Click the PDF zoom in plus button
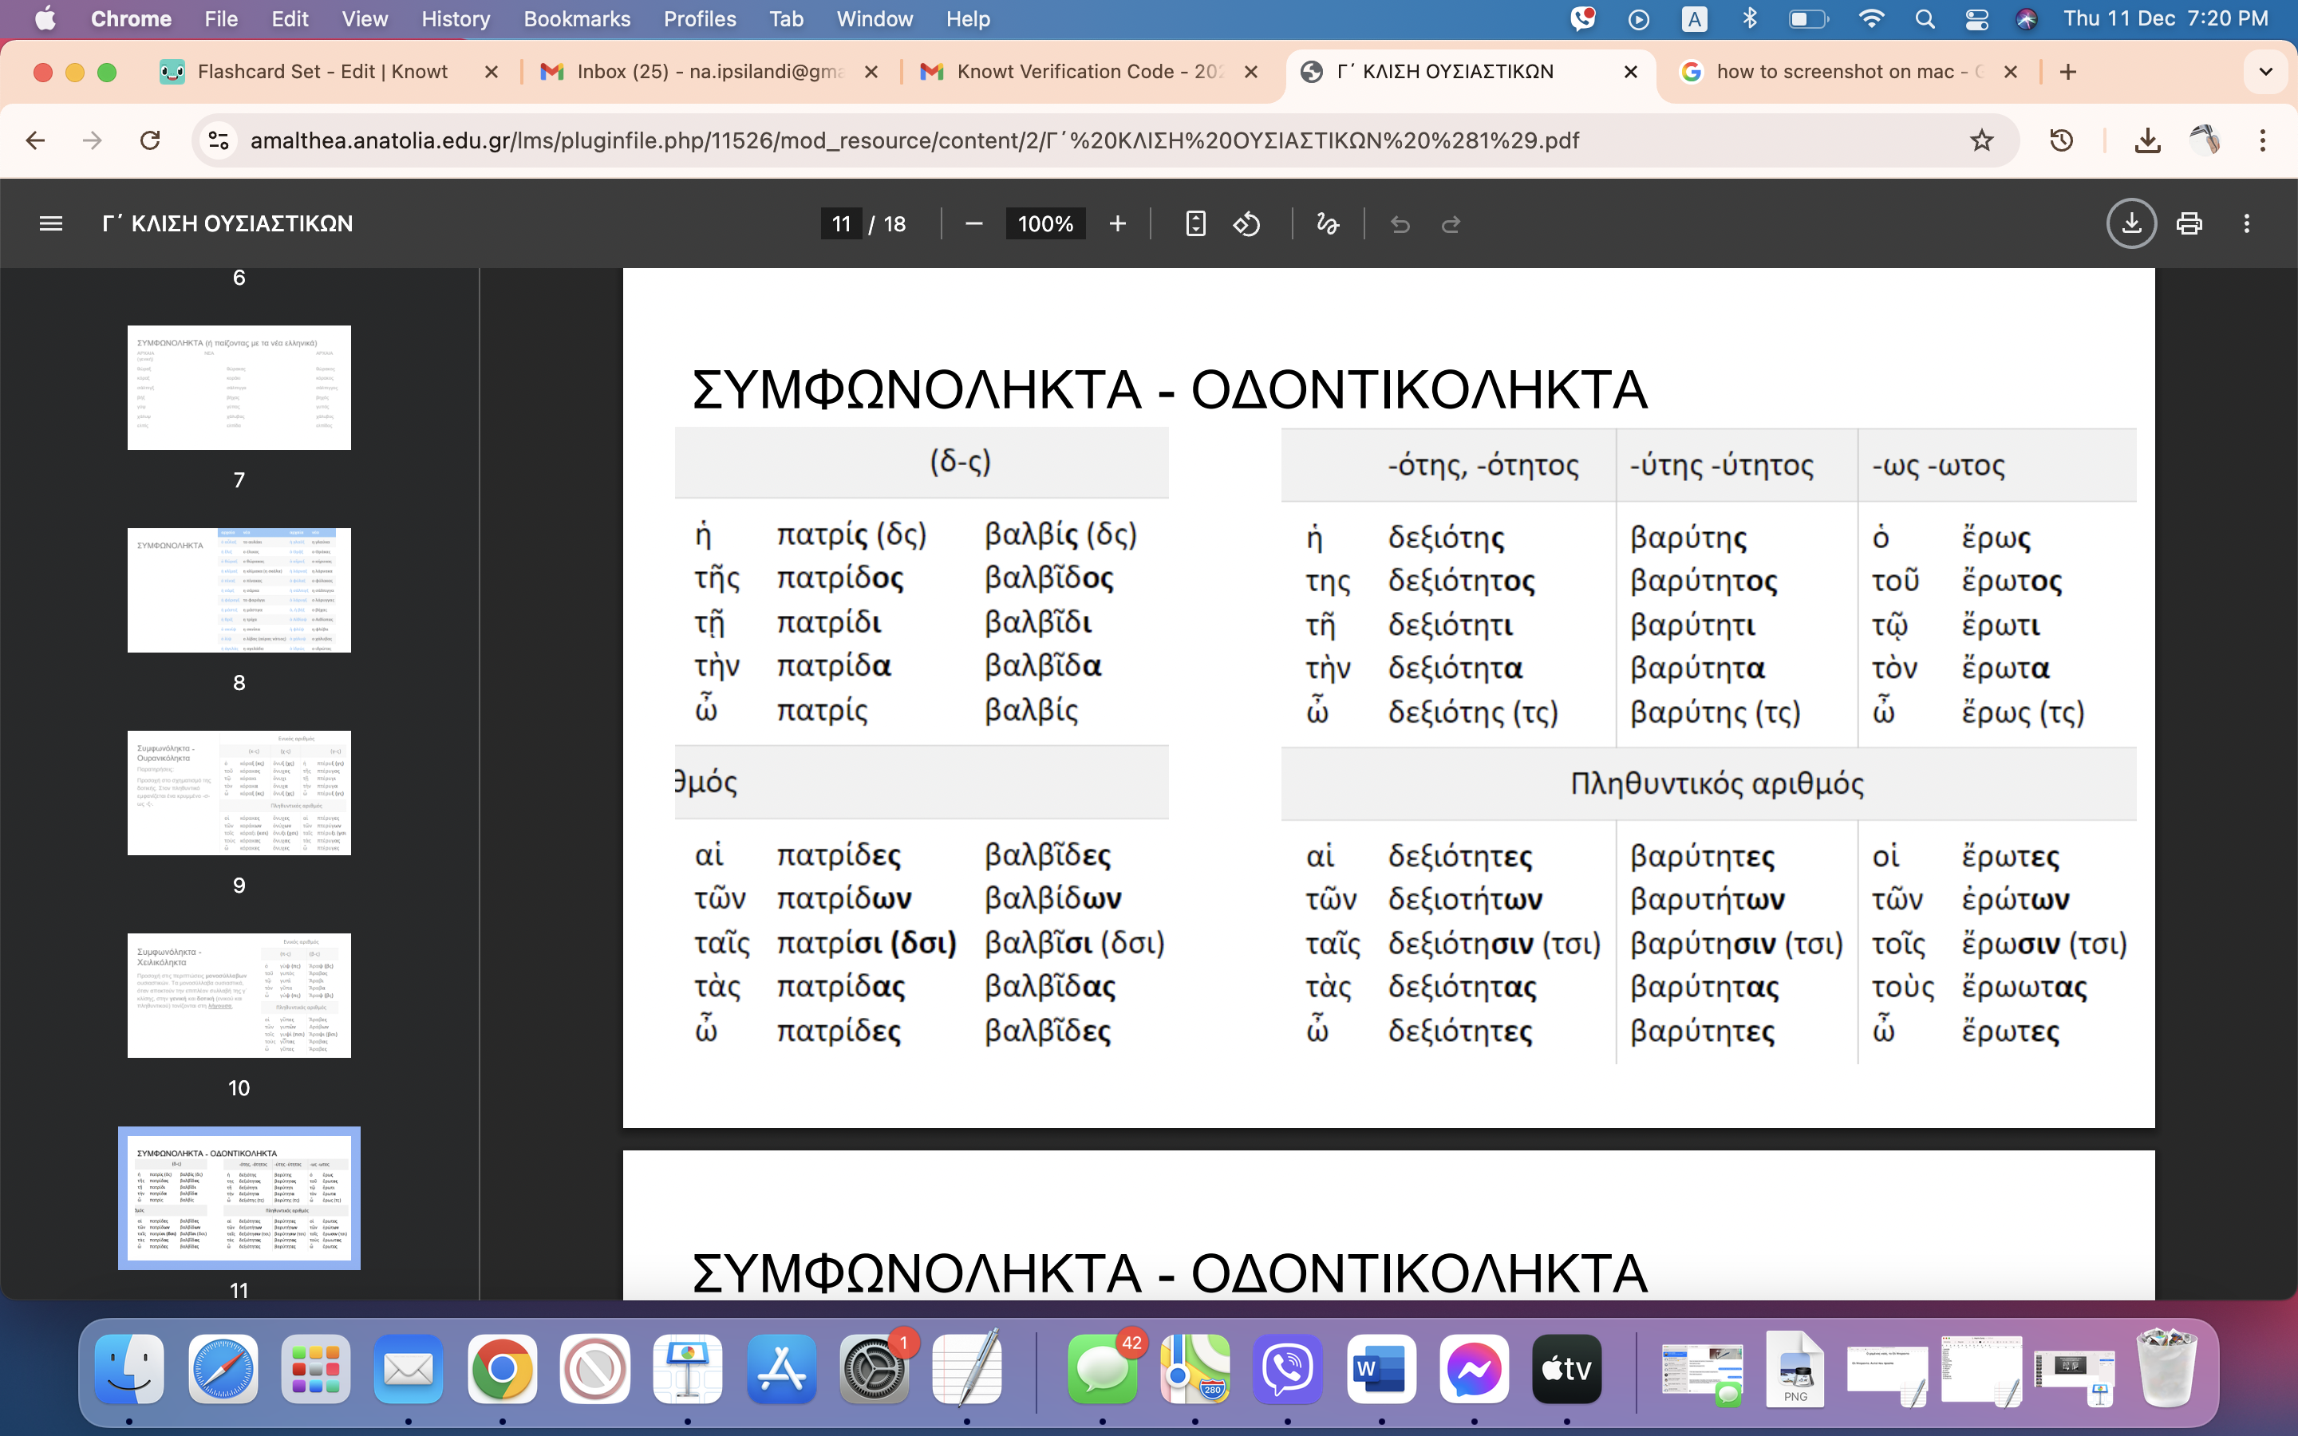This screenshot has width=2298, height=1436. [1118, 224]
